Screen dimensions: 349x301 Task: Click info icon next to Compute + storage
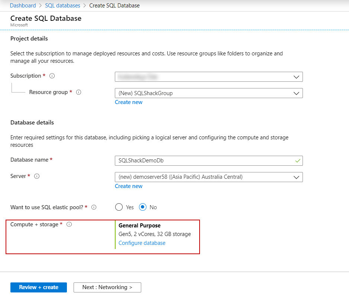tap(69, 224)
